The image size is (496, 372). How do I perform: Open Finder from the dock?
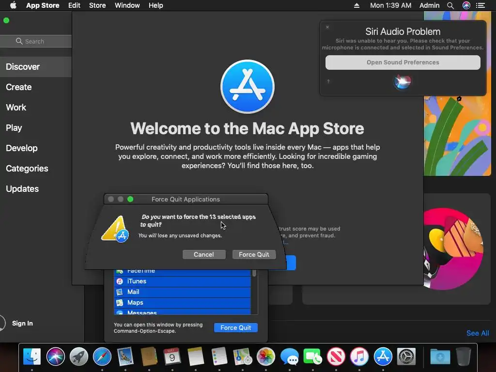pyautogui.click(x=32, y=356)
